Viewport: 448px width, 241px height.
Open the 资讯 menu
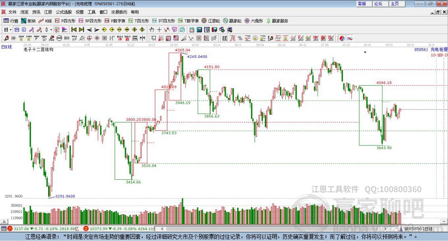36,12
